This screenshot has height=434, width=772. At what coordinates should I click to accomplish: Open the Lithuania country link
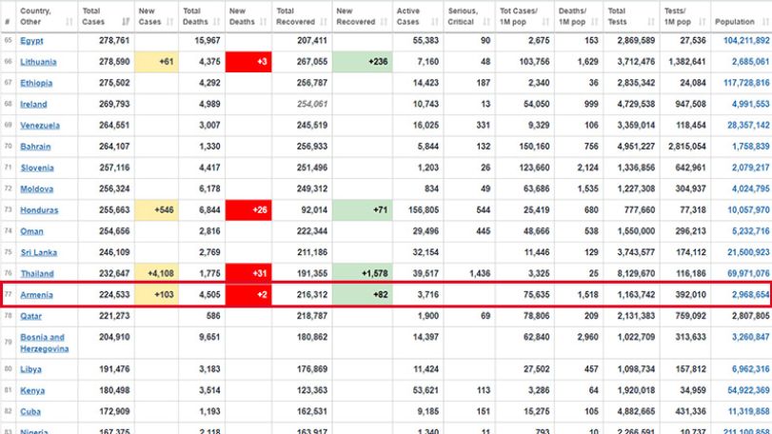coord(38,62)
